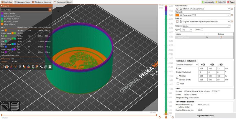Toggle tool changes visibility icon
Image resolution: width=236 pixels, height=119 pixels.
pyautogui.click(x=24, y=67)
